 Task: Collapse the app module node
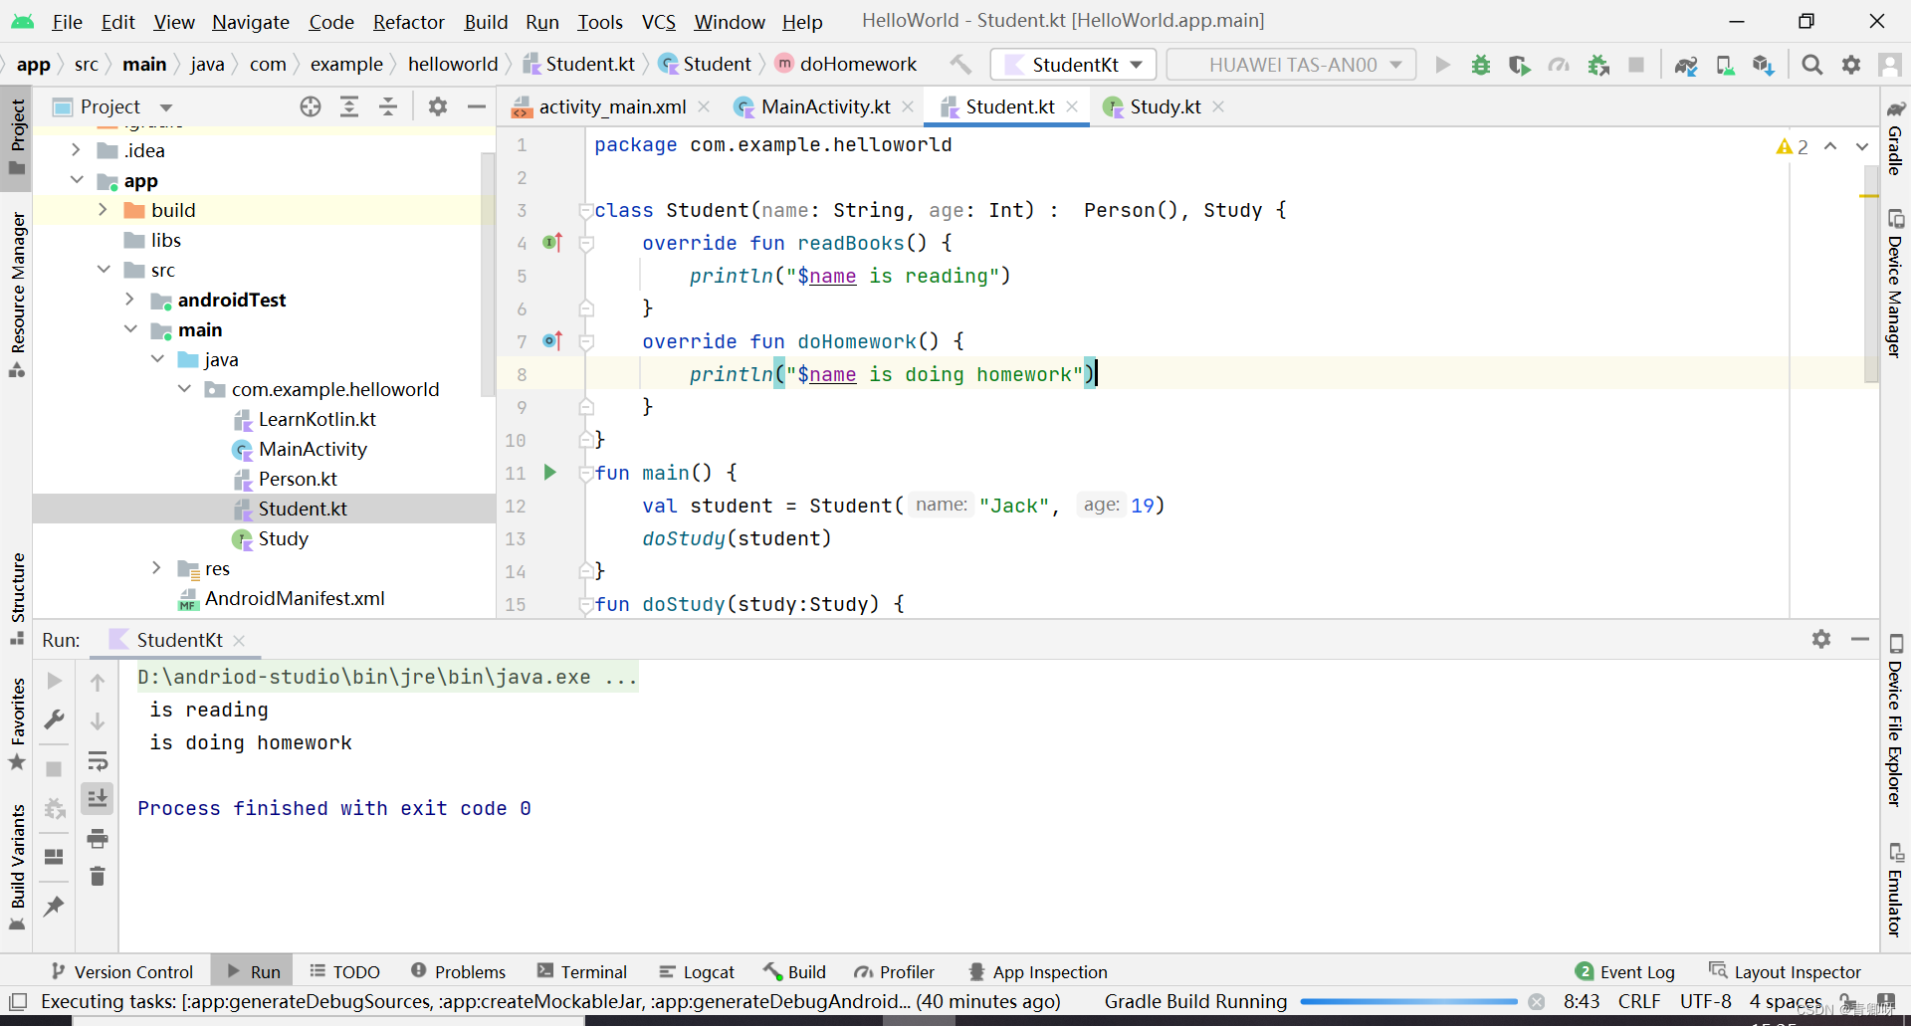[77, 180]
